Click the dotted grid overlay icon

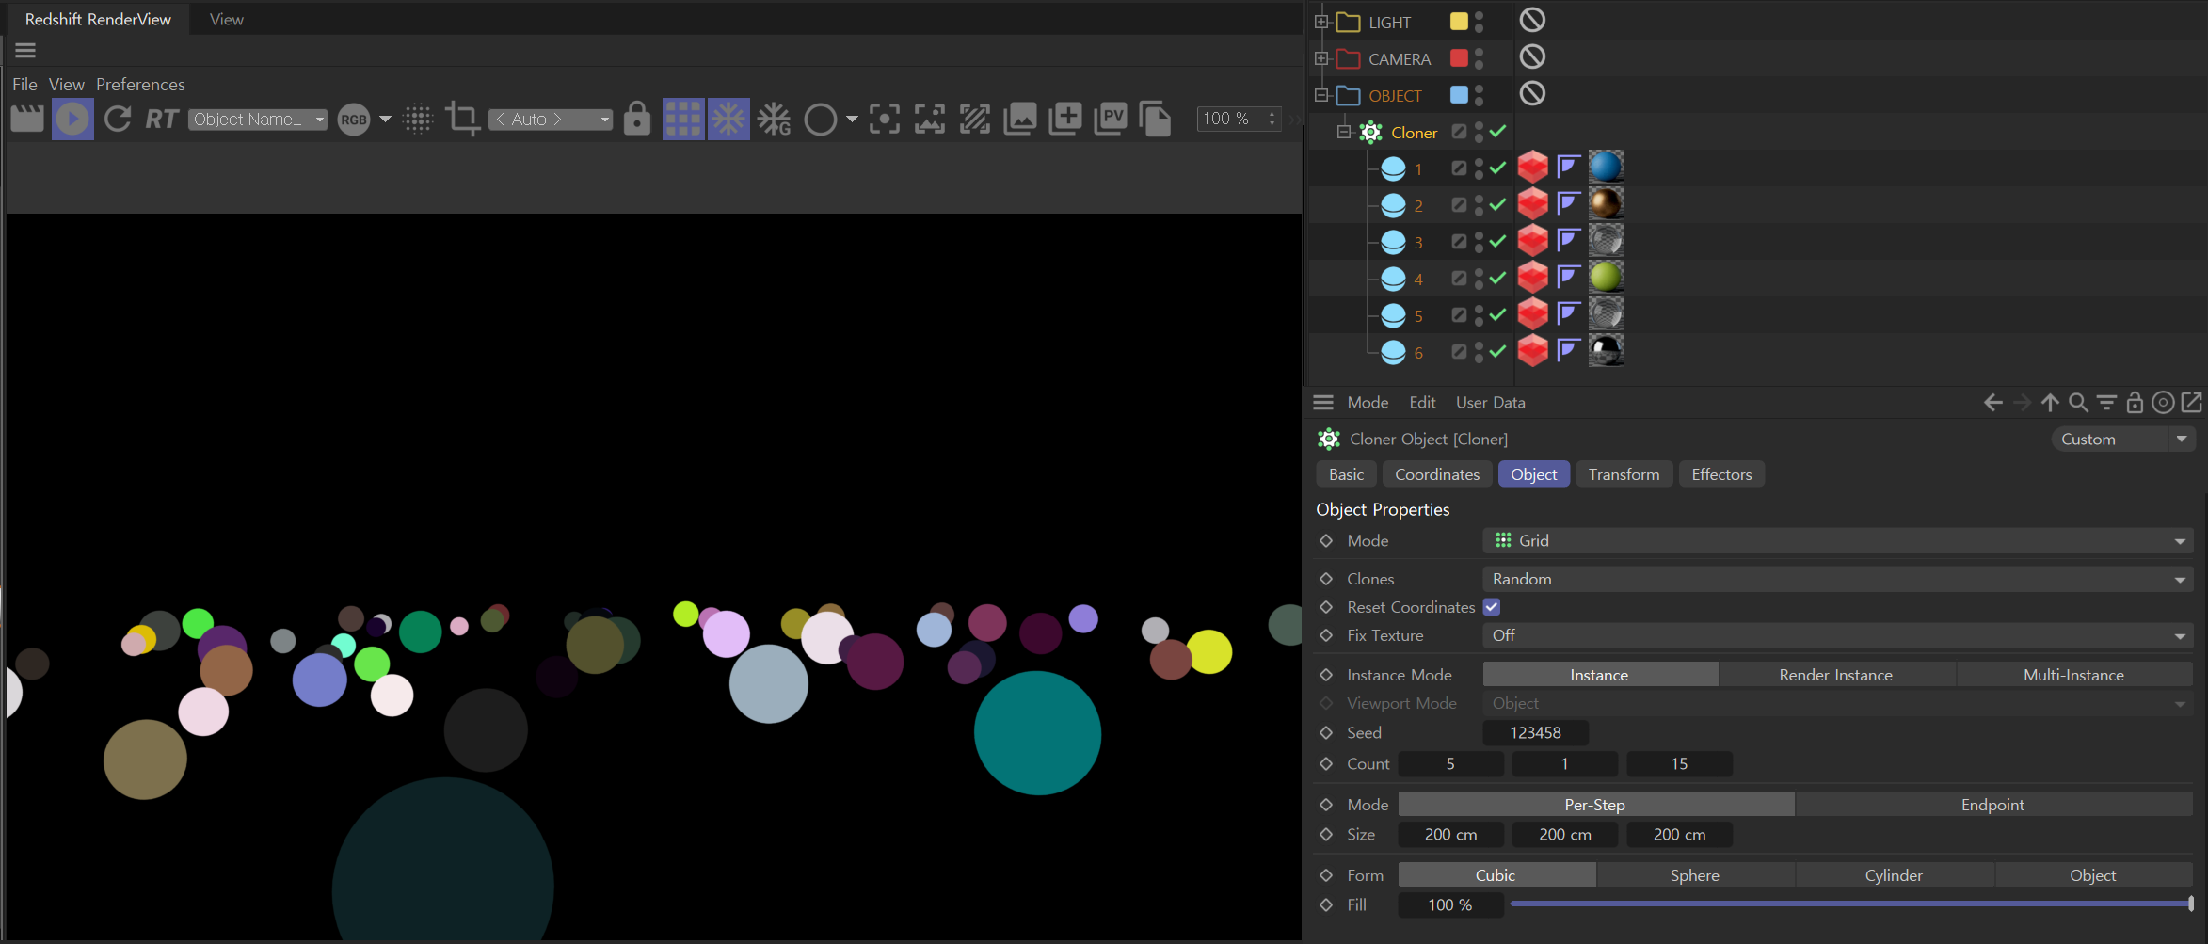click(418, 120)
